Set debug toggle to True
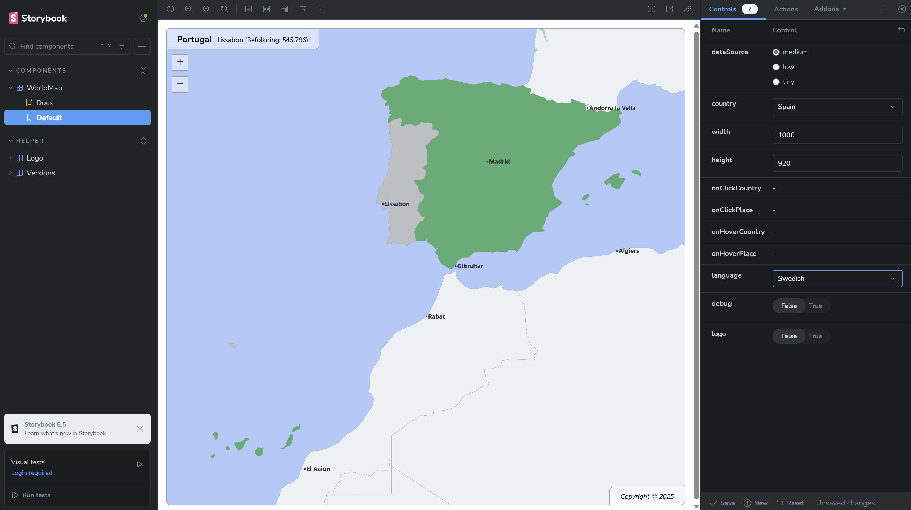 point(815,306)
